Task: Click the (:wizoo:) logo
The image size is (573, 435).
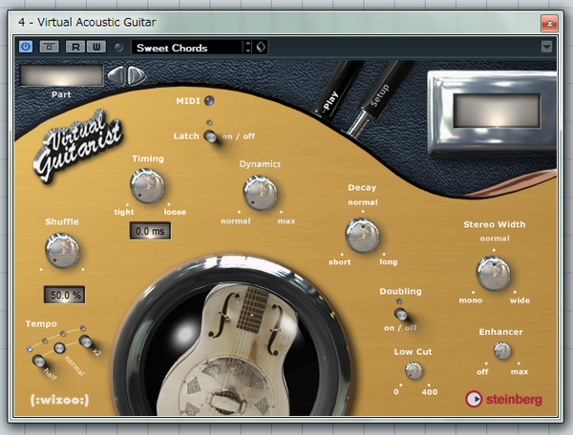Action: pos(59,400)
